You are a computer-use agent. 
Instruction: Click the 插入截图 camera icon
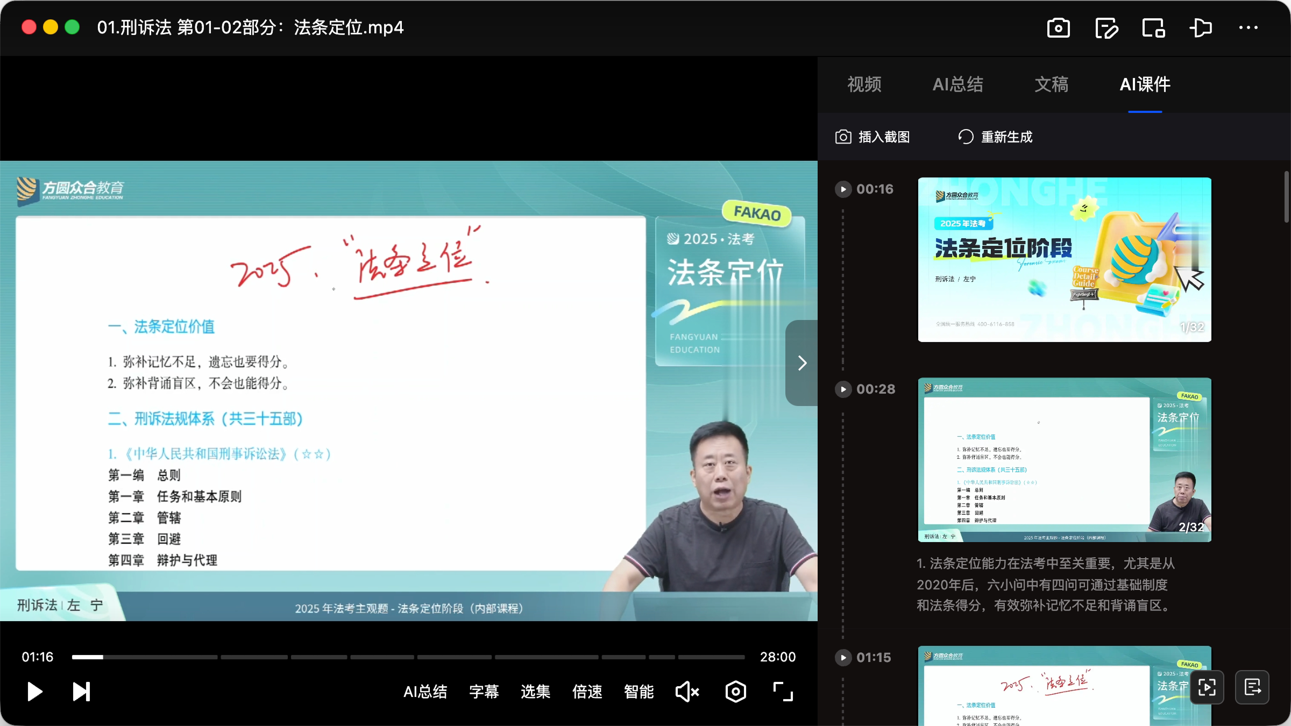pos(843,137)
